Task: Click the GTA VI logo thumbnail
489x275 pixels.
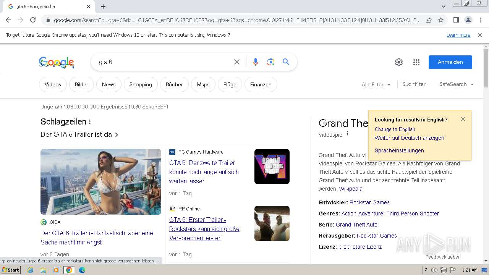Action: tap(272, 167)
